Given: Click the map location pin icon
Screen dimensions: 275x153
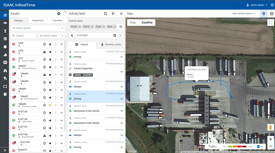Looking at the screenshot, I should 264,14.
